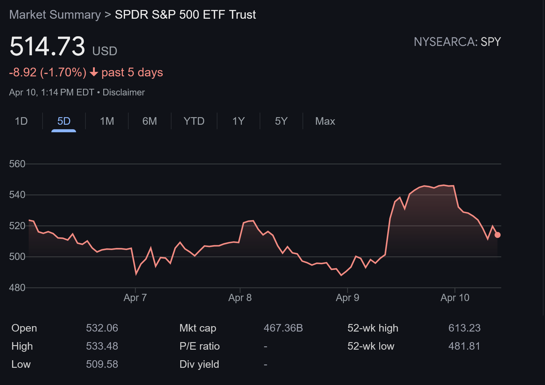This screenshot has height=385, width=545.
Task: Click the 560 y-axis label
Action: 17,164
